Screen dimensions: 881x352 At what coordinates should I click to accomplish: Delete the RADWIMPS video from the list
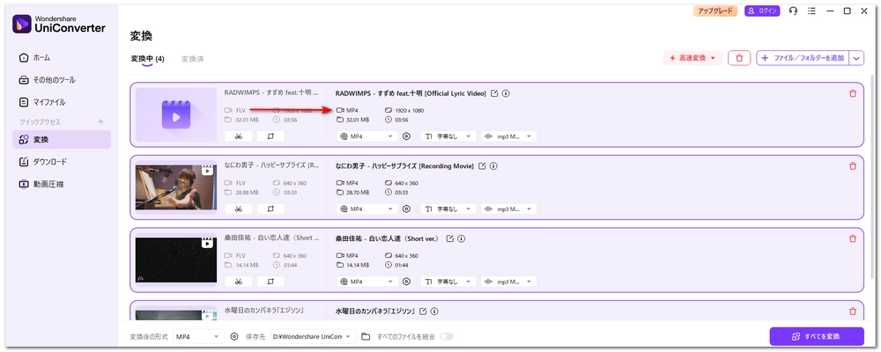tap(852, 93)
